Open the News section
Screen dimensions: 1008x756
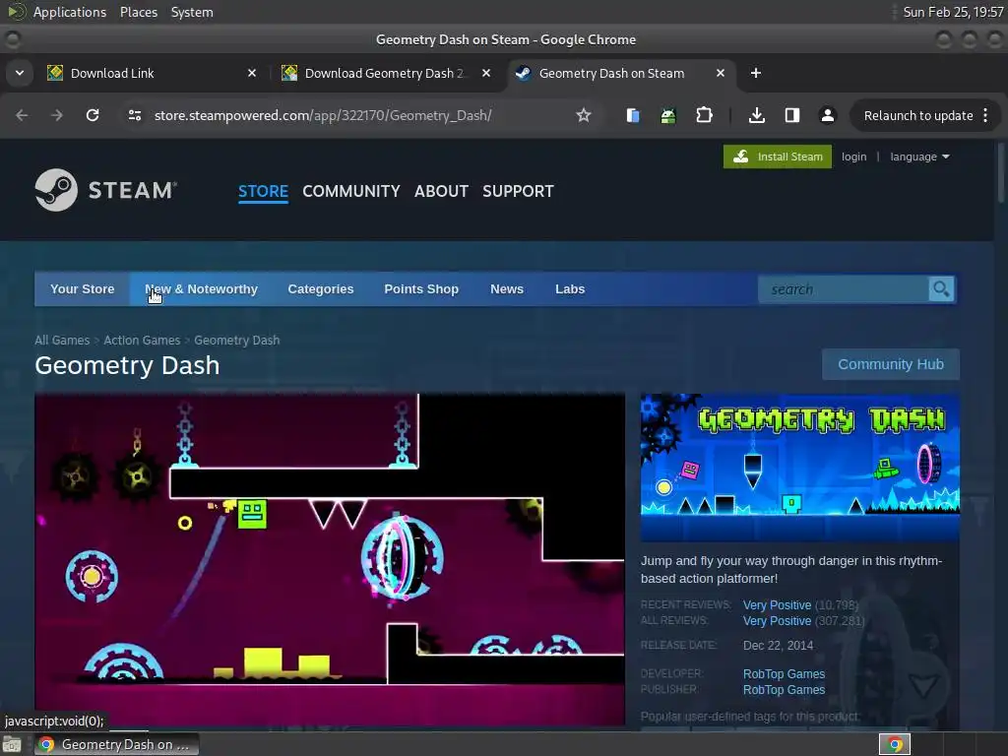coord(507,289)
